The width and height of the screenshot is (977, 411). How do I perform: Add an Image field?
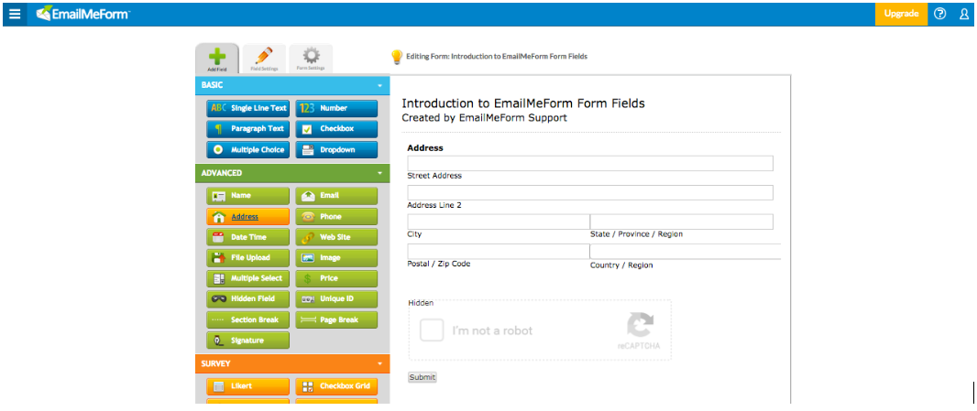click(x=336, y=258)
